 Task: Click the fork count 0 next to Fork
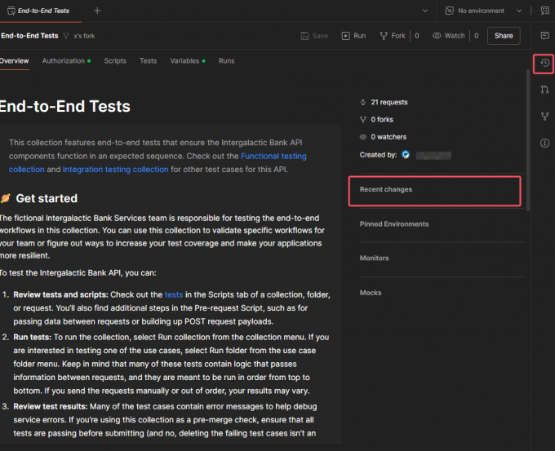coord(416,36)
